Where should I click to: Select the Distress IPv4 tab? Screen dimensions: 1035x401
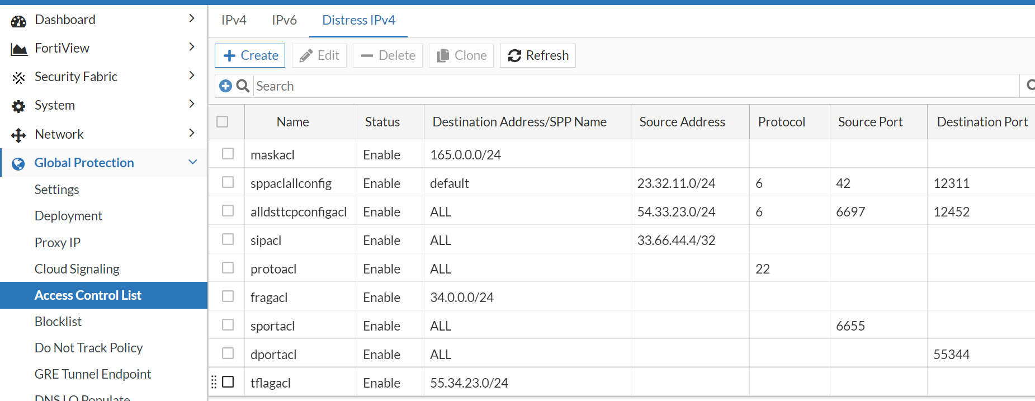point(358,20)
